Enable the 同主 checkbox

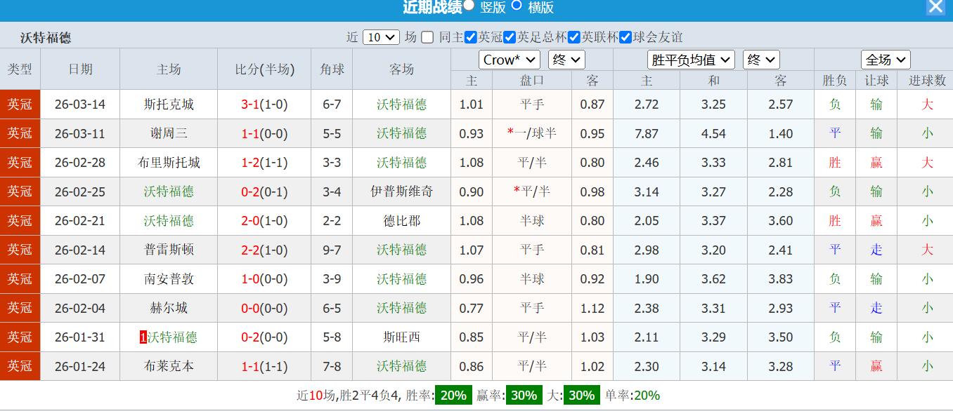point(427,37)
